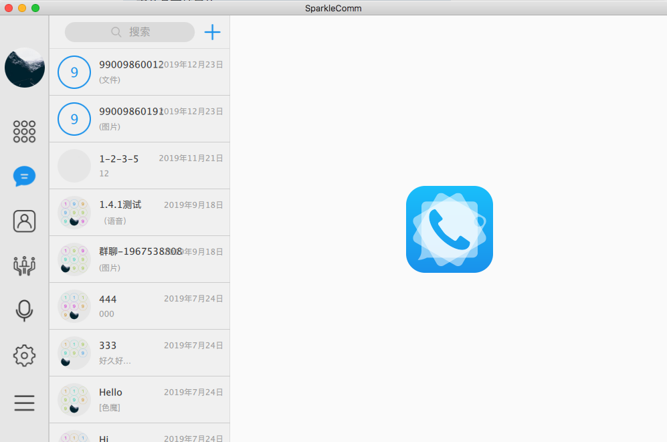Select the 群聊-1967538808 group conversation
This screenshot has height=442, width=667.
click(x=140, y=259)
